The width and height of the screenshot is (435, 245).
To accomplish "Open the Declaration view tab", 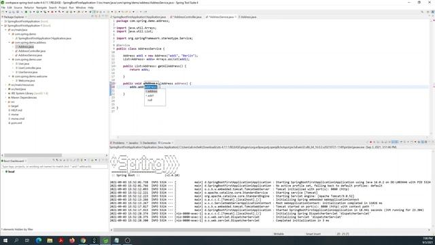I will click(149, 143).
